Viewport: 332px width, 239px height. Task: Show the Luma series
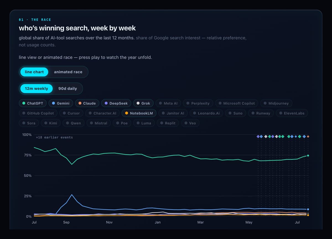point(144,123)
